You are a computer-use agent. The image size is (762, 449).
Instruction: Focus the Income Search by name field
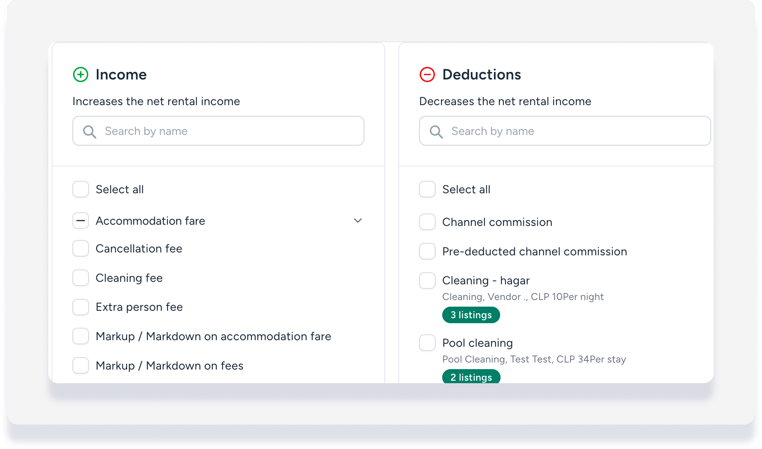218,131
